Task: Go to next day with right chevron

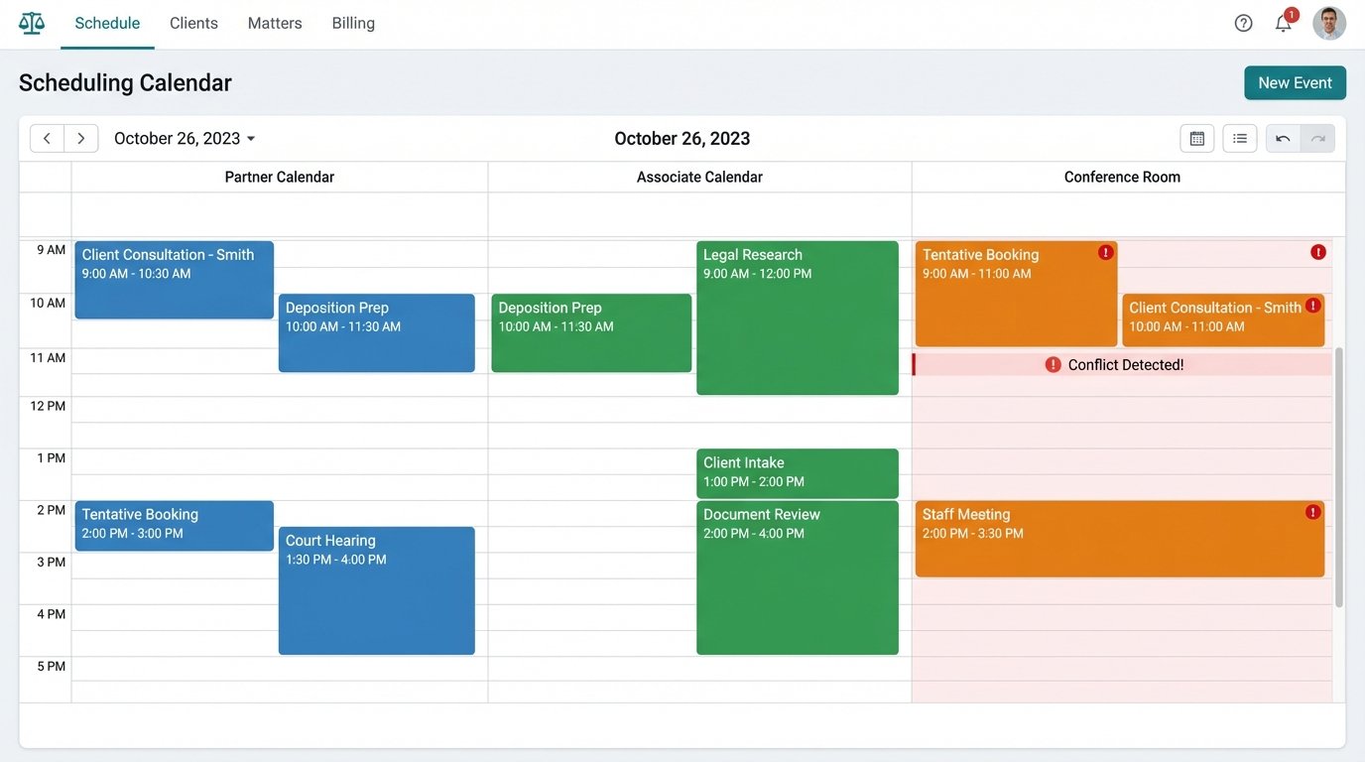Action: pos(81,137)
